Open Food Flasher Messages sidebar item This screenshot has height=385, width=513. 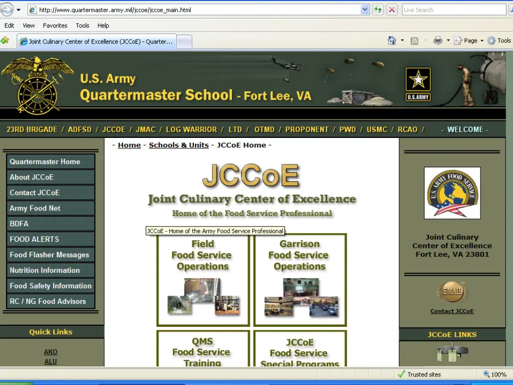[x=51, y=255]
